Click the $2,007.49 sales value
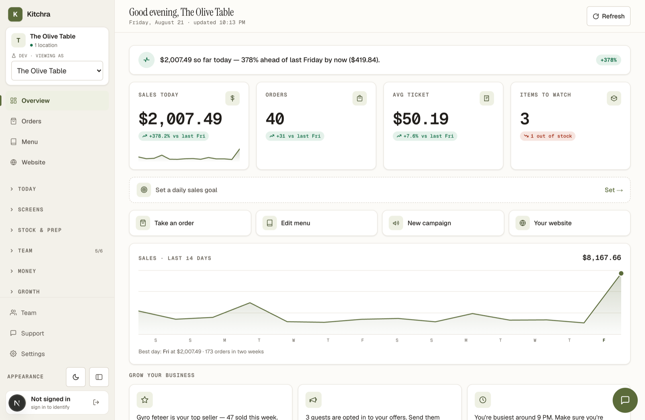The width and height of the screenshot is (645, 420). (x=180, y=119)
